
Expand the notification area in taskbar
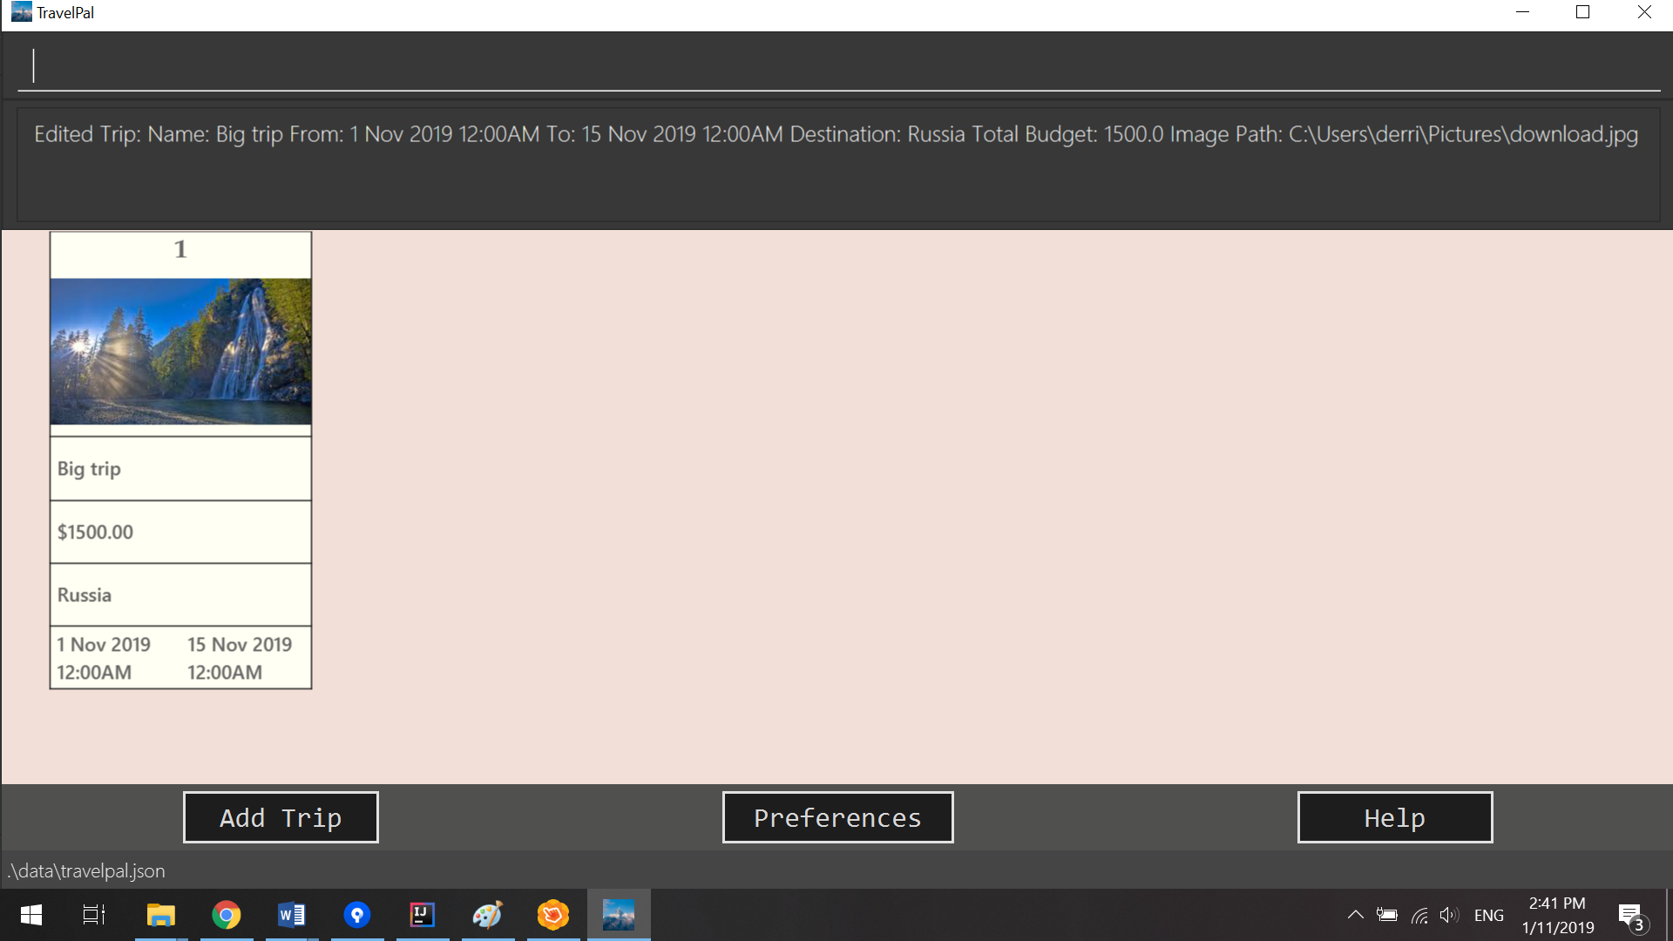coord(1353,915)
